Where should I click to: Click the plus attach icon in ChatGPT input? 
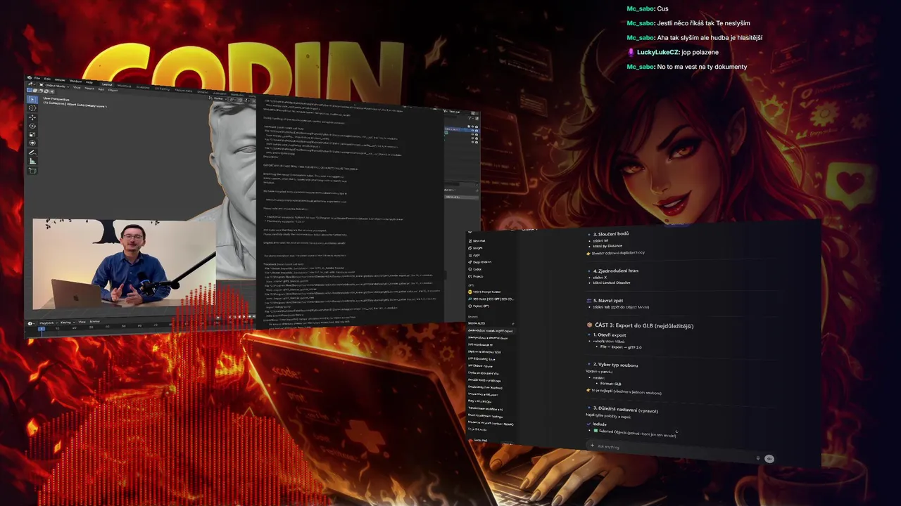(x=592, y=446)
